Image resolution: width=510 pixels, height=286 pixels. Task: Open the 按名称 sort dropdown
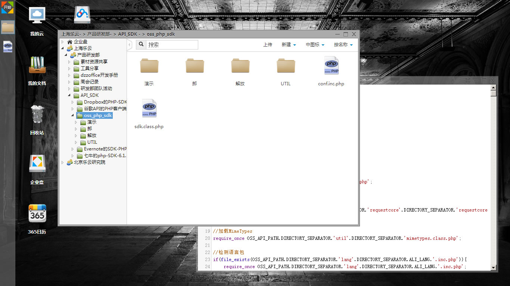[x=343, y=45]
